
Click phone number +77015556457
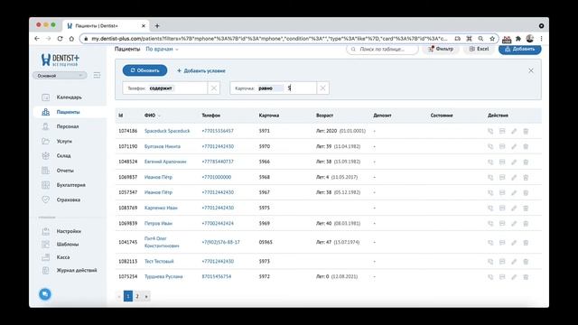(x=218, y=131)
